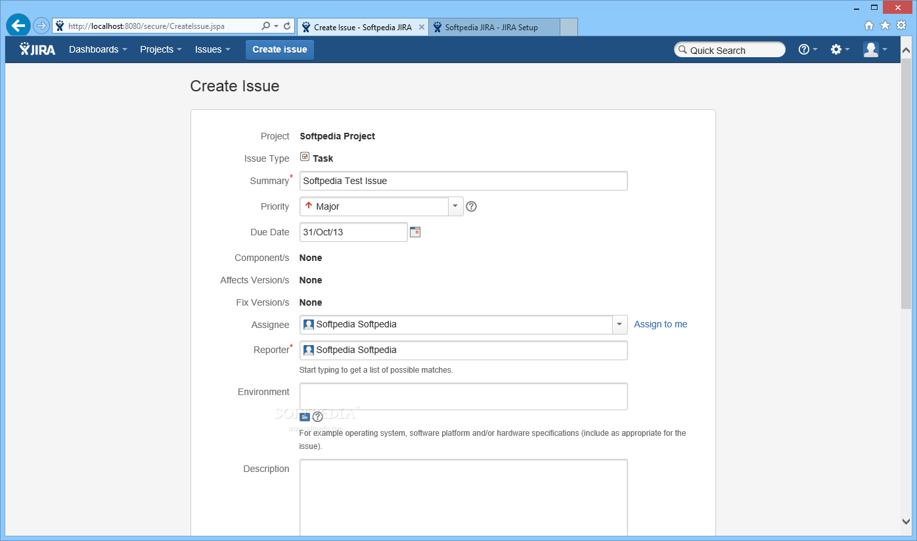Image resolution: width=917 pixels, height=541 pixels.
Task: Click the Priority help icon
Action: pyautogui.click(x=471, y=206)
